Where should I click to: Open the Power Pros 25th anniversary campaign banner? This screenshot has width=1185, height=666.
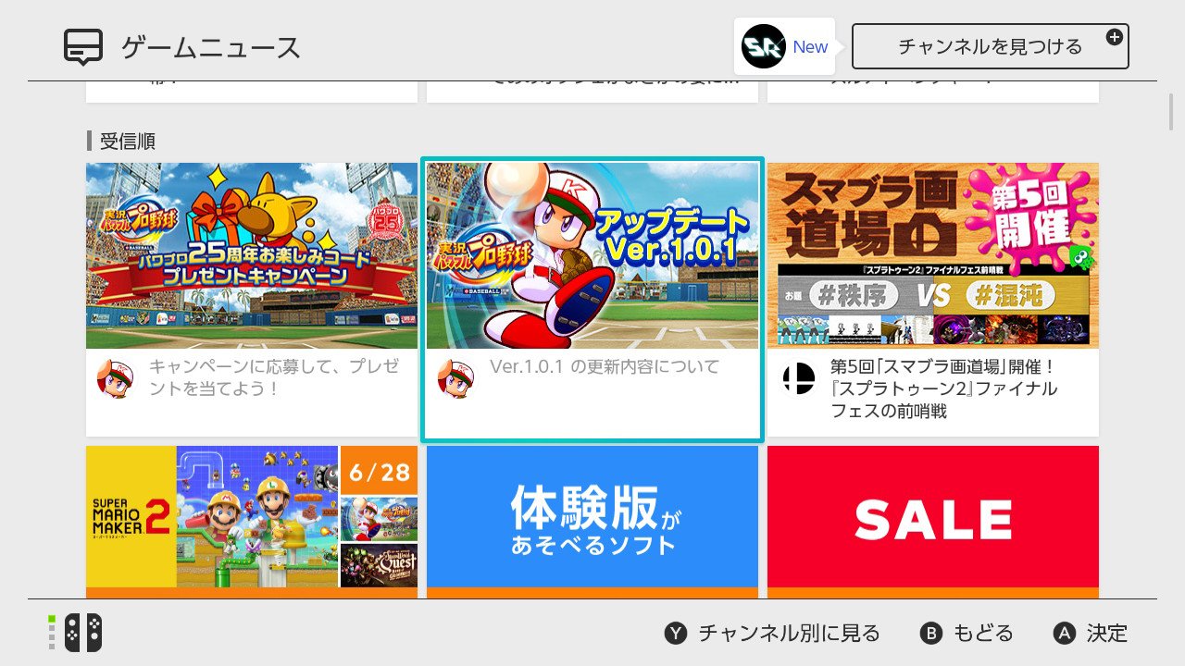(x=252, y=255)
